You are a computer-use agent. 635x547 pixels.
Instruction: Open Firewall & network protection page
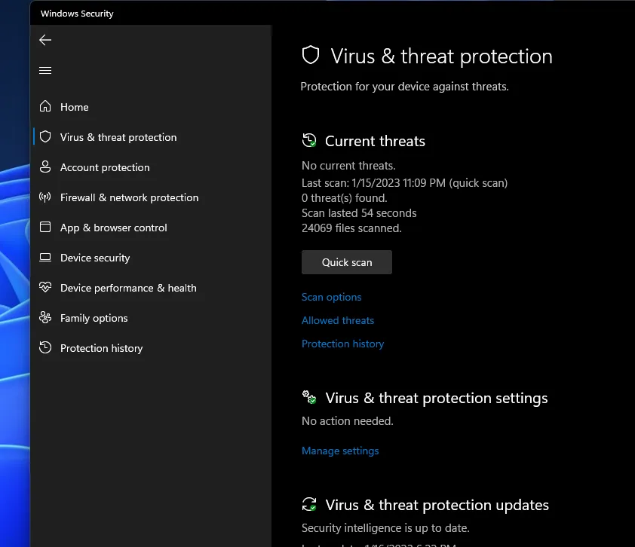click(129, 197)
